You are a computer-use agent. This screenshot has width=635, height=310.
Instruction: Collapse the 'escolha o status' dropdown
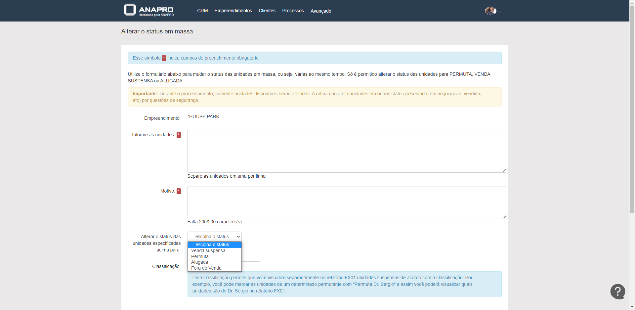point(214,237)
